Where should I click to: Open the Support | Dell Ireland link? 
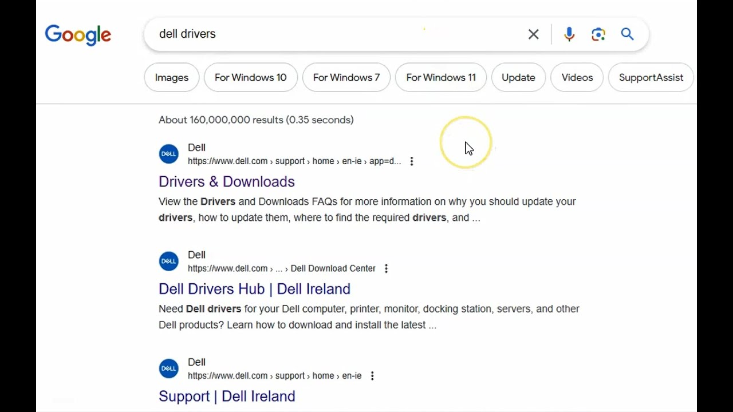(227, 396)
